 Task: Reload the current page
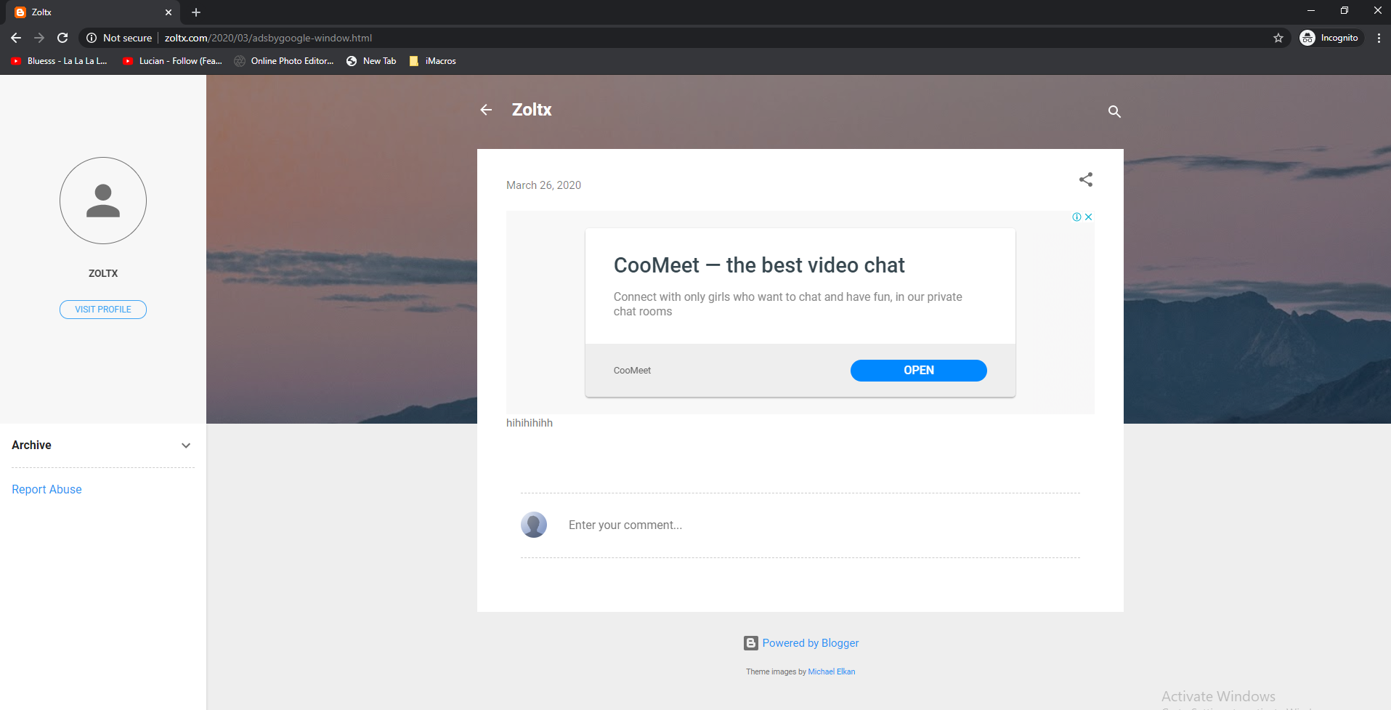[62, 38]
